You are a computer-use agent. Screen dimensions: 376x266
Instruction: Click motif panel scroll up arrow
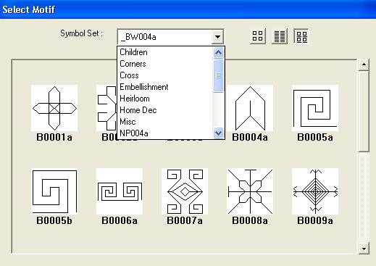364,65
